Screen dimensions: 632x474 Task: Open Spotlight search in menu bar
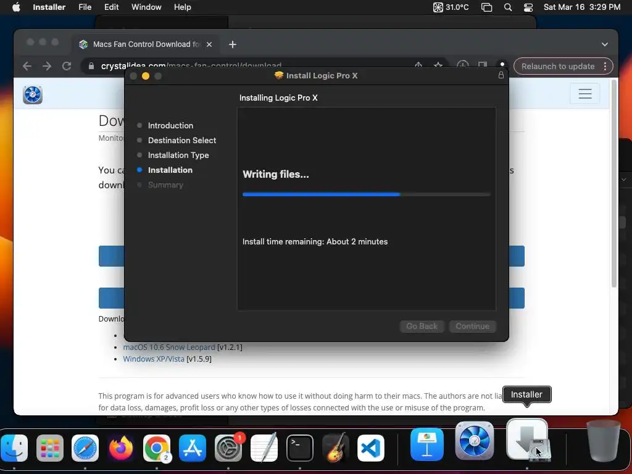pyautogui.click(x=508, y=7)
